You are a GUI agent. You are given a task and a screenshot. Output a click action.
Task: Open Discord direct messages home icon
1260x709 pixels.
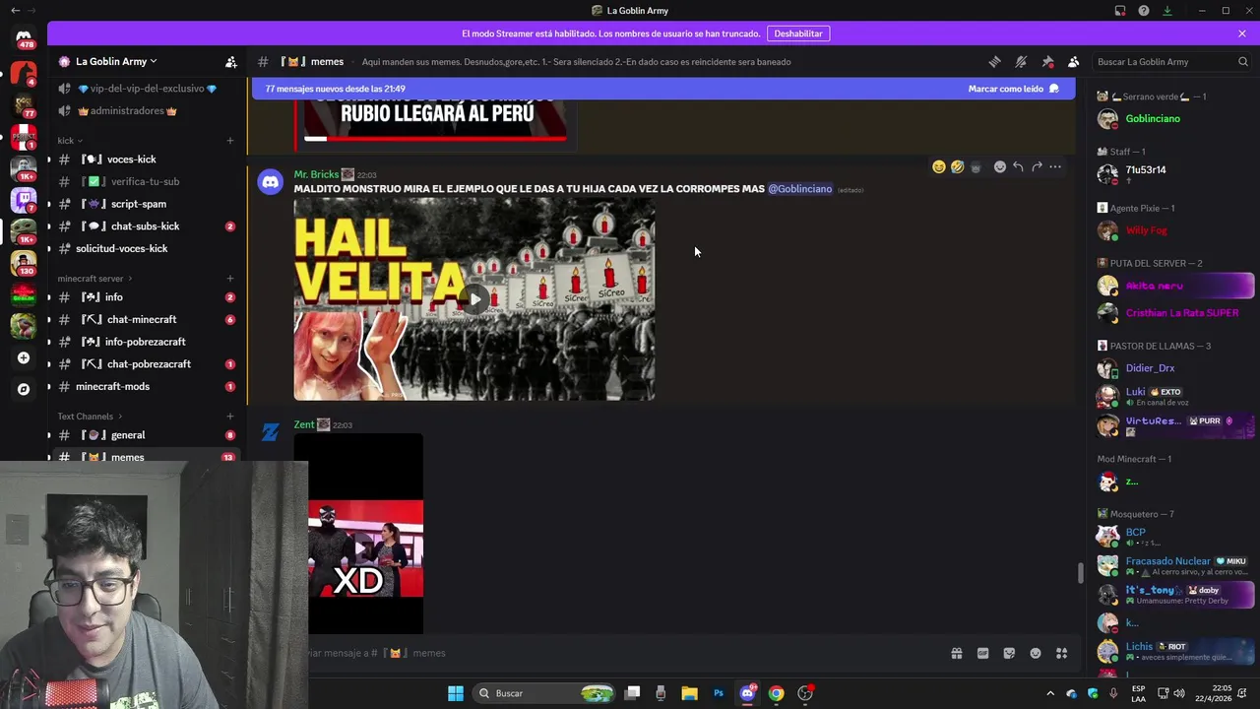[x=24, y=36]
